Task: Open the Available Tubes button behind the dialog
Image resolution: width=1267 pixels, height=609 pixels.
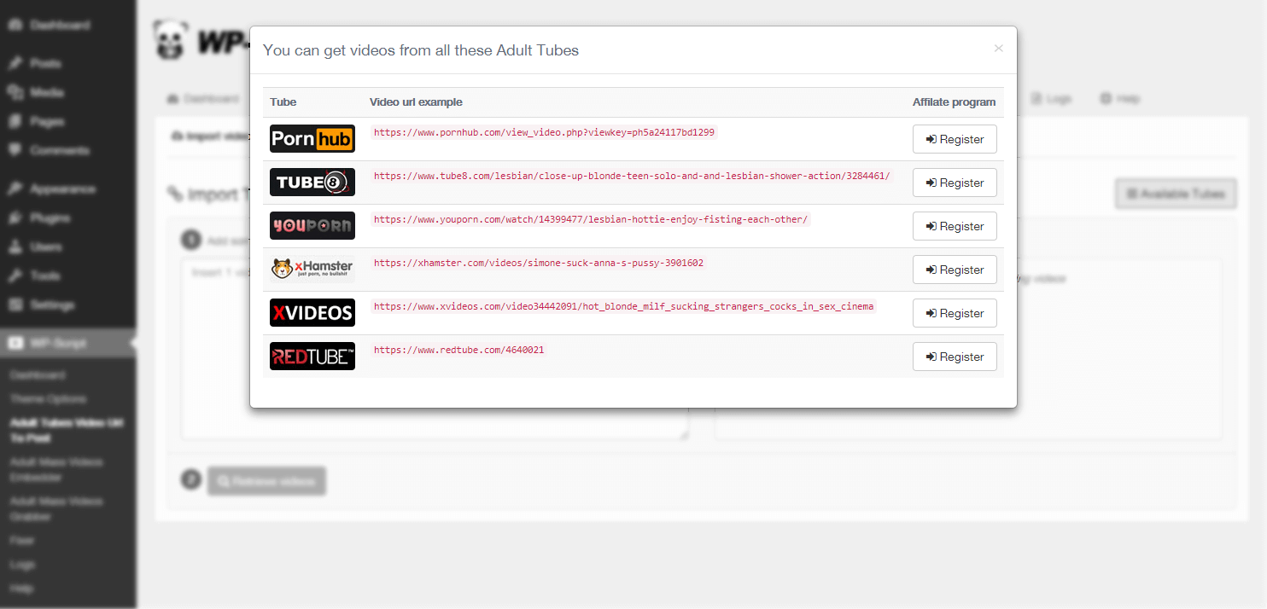Action: 1176,194
